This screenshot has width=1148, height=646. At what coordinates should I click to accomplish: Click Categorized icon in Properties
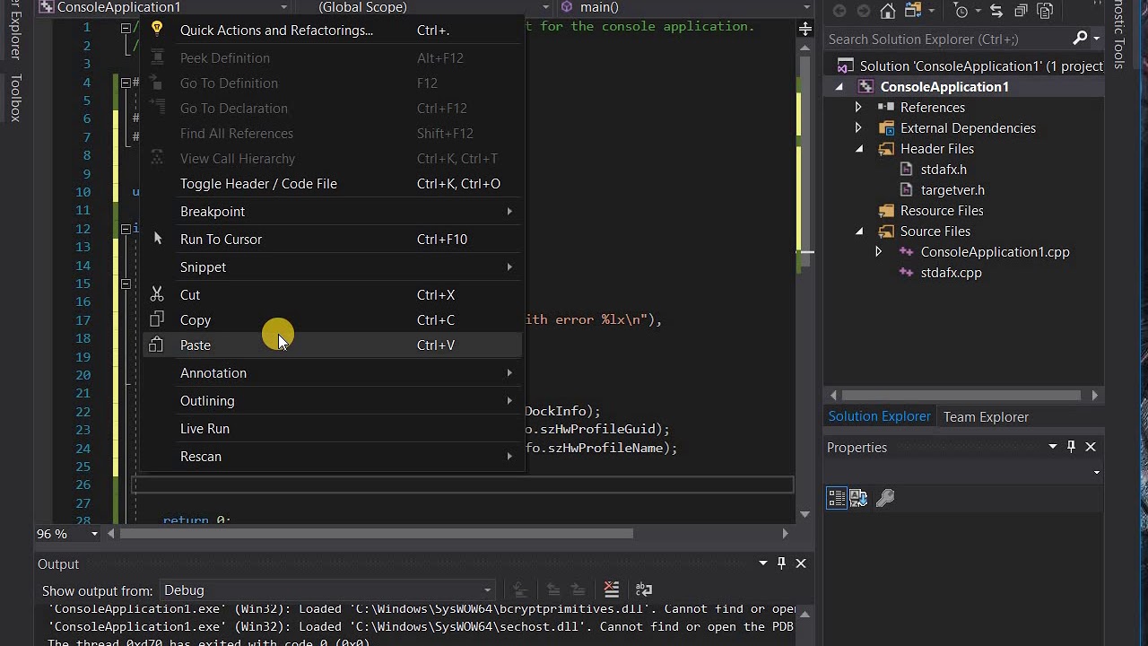pyautogui.click(x=836, y=497)
